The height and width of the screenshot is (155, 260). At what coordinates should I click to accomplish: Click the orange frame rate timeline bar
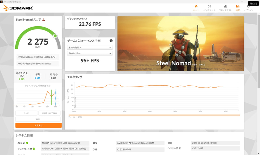click(154, 115)
